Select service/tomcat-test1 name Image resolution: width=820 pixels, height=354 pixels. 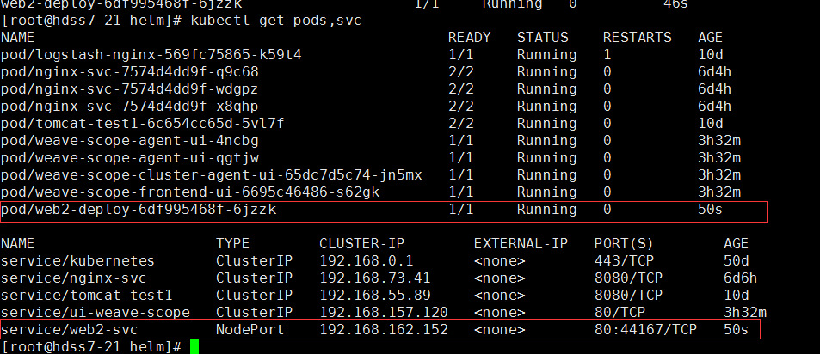pyautogui.click(x=86, y=296)
